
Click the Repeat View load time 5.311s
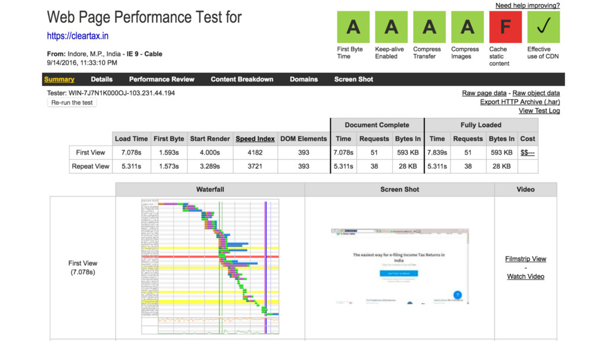[x=131, y=166]
